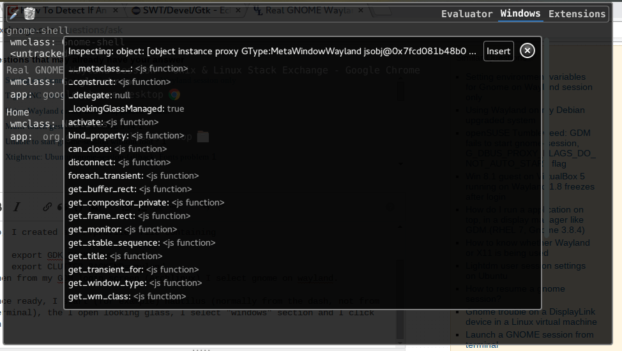Screen dimensions: 622x351
Task: Click the Insert button
Action: coord(499,51)
